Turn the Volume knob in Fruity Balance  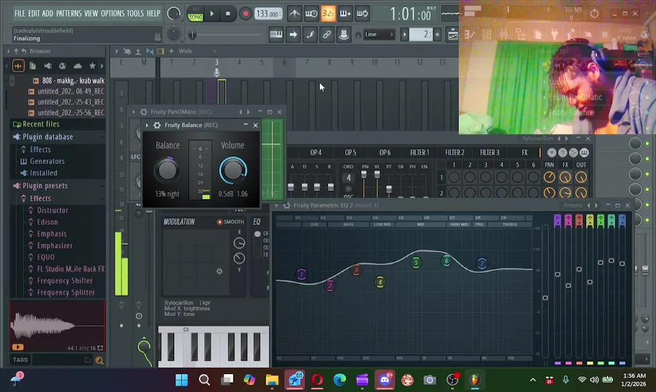233,170
